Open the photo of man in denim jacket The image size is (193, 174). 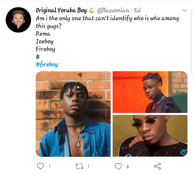click(73, 114)
